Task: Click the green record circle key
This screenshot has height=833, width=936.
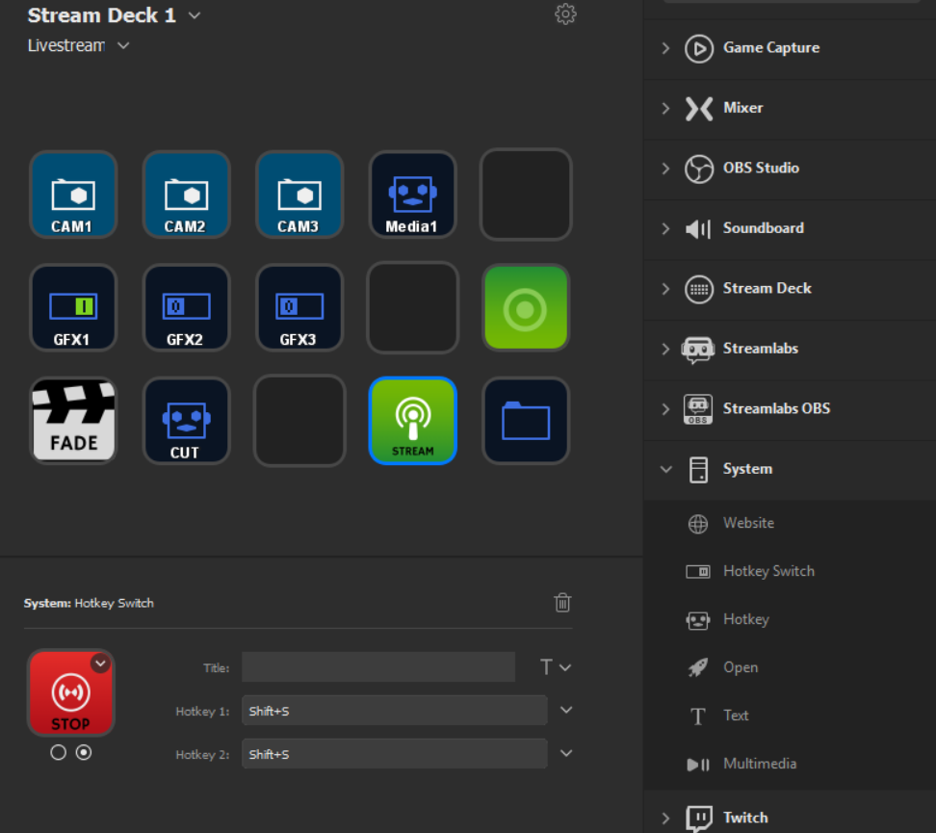Action: 526,308
